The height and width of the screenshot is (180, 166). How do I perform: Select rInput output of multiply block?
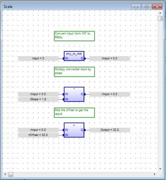(x=110, y=94)
